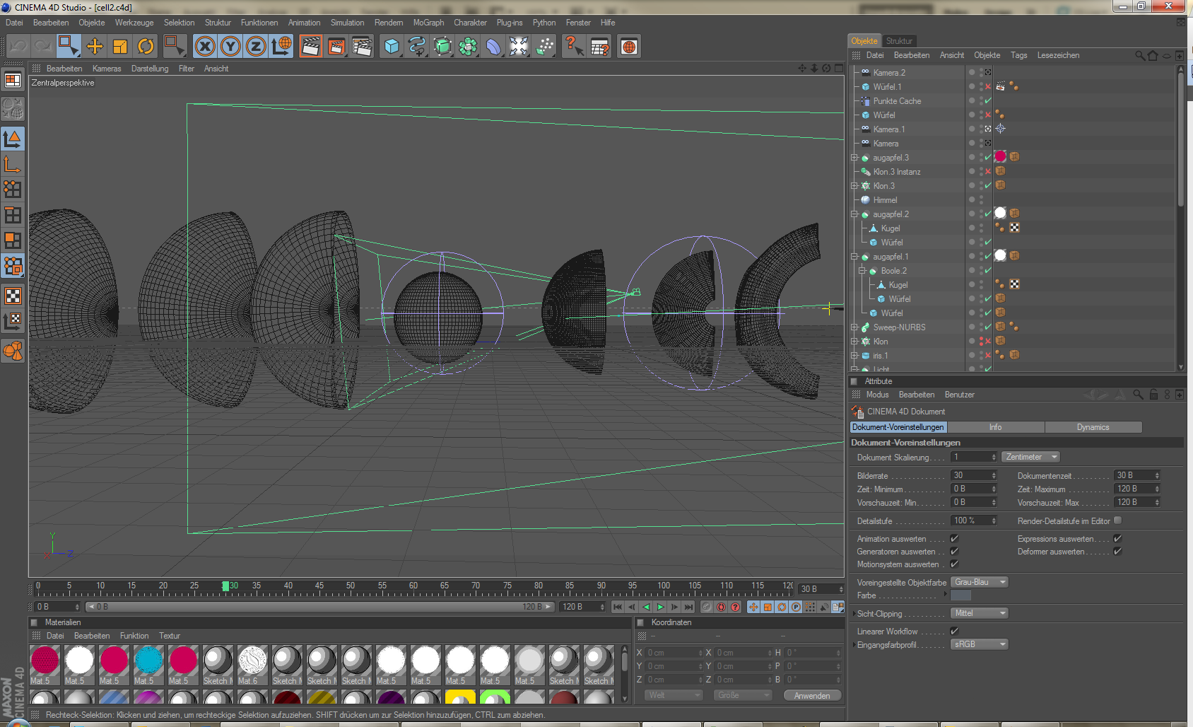Image resolution: width=1193 pixels, height=727 pixels.
Task: Select the Rotate tool in the top toolbar
Action: 146,47
